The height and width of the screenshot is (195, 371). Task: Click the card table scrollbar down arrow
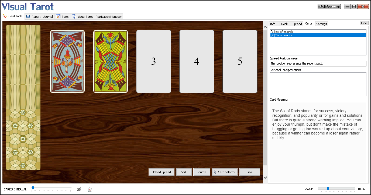[x=265, y=178]
